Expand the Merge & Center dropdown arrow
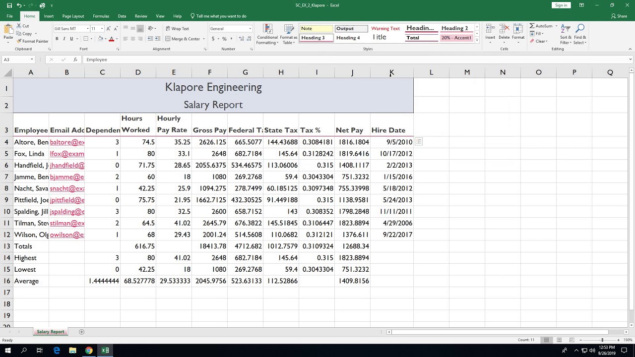Image resolution: width=635 pixels, height=357 pixels. coord(204,39)
